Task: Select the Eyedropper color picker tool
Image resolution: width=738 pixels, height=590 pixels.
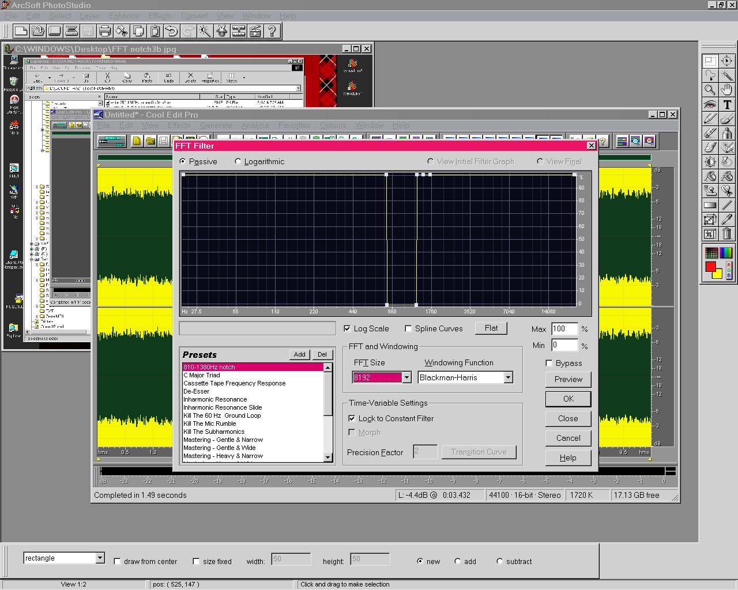Action: click(x=726, y=220)
